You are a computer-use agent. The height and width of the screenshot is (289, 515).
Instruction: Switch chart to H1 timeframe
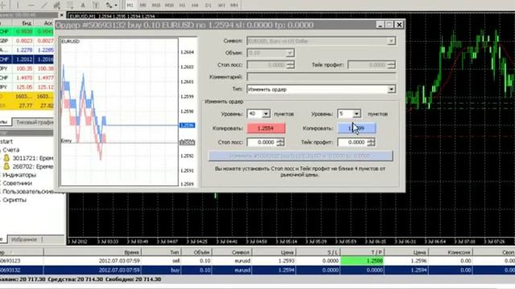[183, 5]
